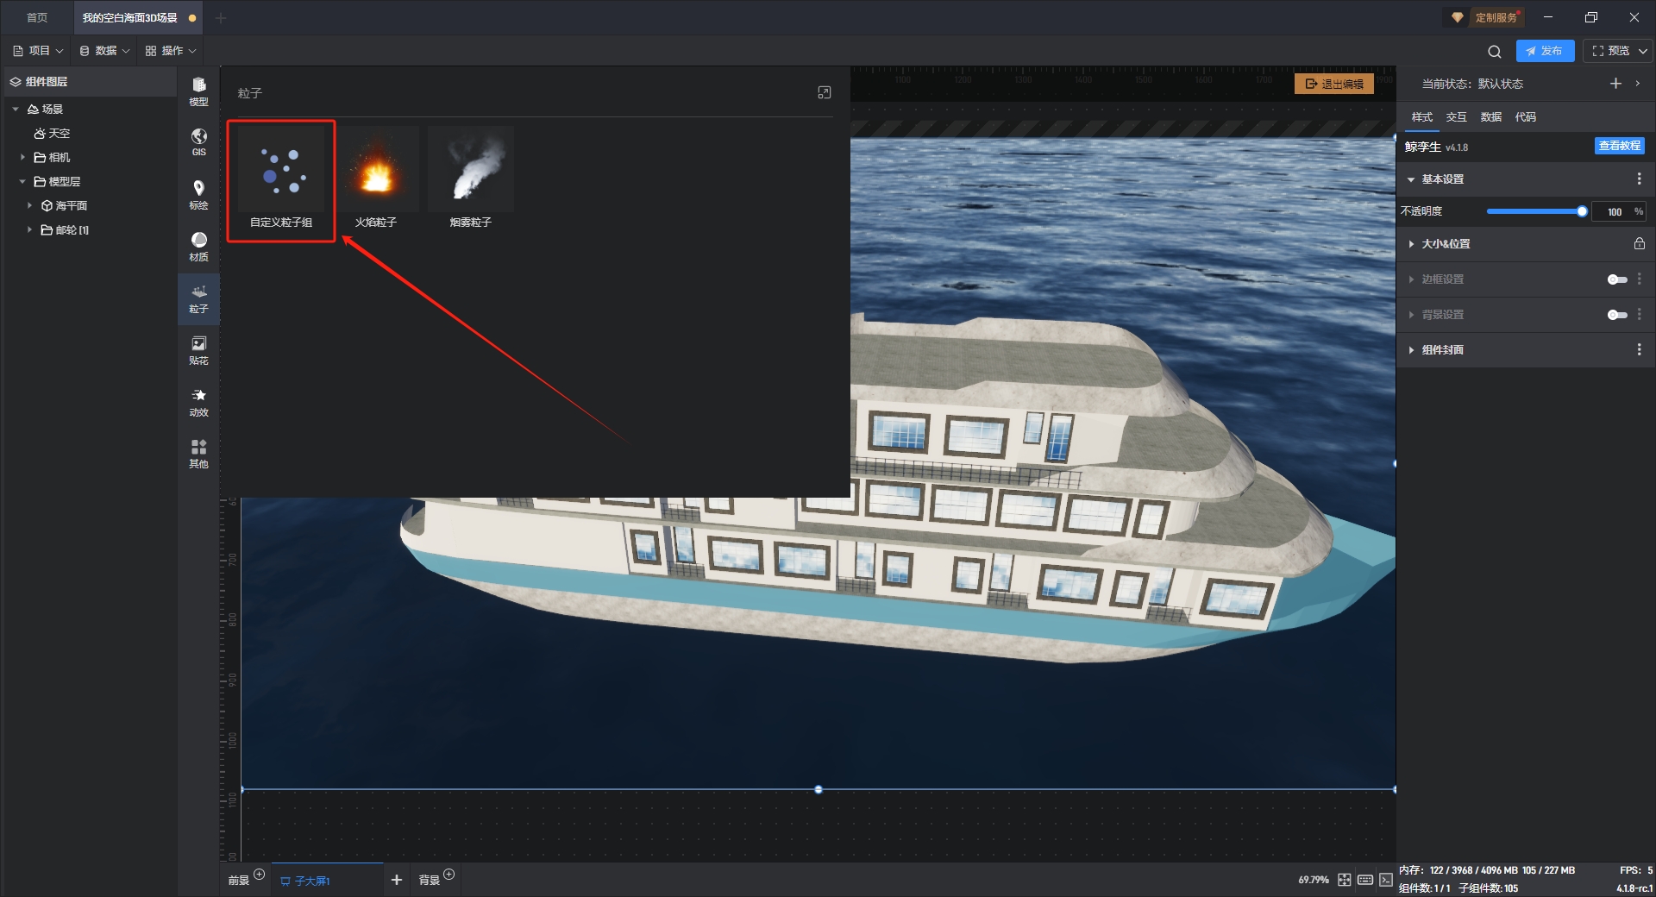
Task: Click the 退出编辑 exit editing button
Action: click(x=1334, y=84)
